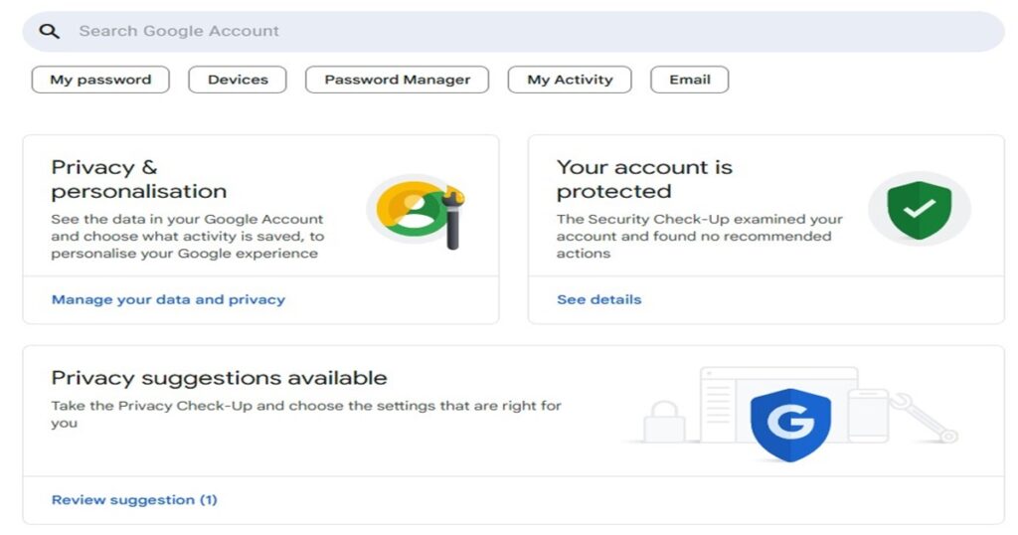Open Manage your data and privacy link
This screenshot has height=535, width=1018.
(168, 299)
